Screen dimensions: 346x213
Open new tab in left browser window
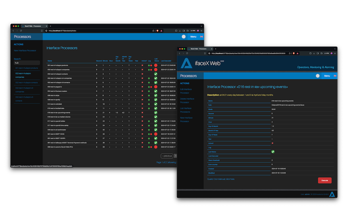click(x=50, y=26)
